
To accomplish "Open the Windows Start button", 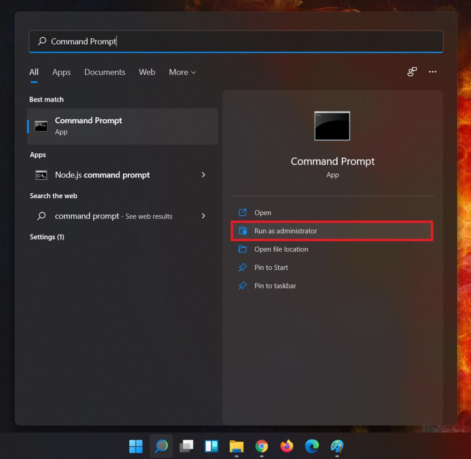I will (x=136, y=446).
